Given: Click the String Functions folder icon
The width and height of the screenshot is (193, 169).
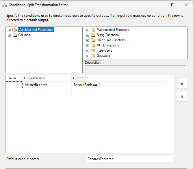Looking at the screenshot, I should point(93,35).
